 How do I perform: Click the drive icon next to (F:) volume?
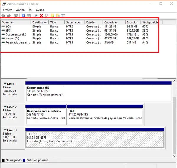pos(3,30)
